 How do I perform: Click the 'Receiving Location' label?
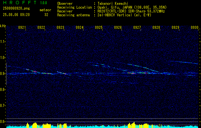(74, 7)
